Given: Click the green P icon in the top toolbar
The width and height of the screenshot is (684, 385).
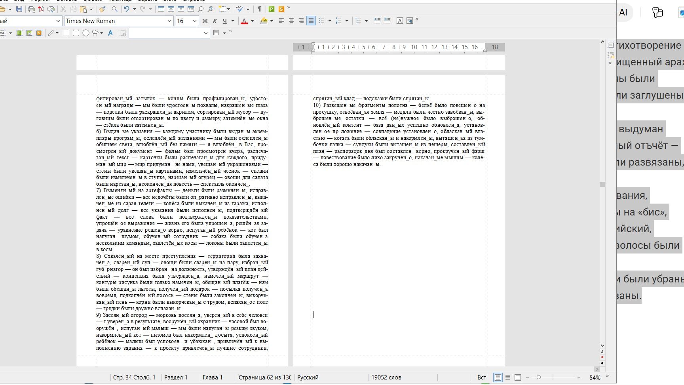Looking at the screenshot, I should point(272,9).
